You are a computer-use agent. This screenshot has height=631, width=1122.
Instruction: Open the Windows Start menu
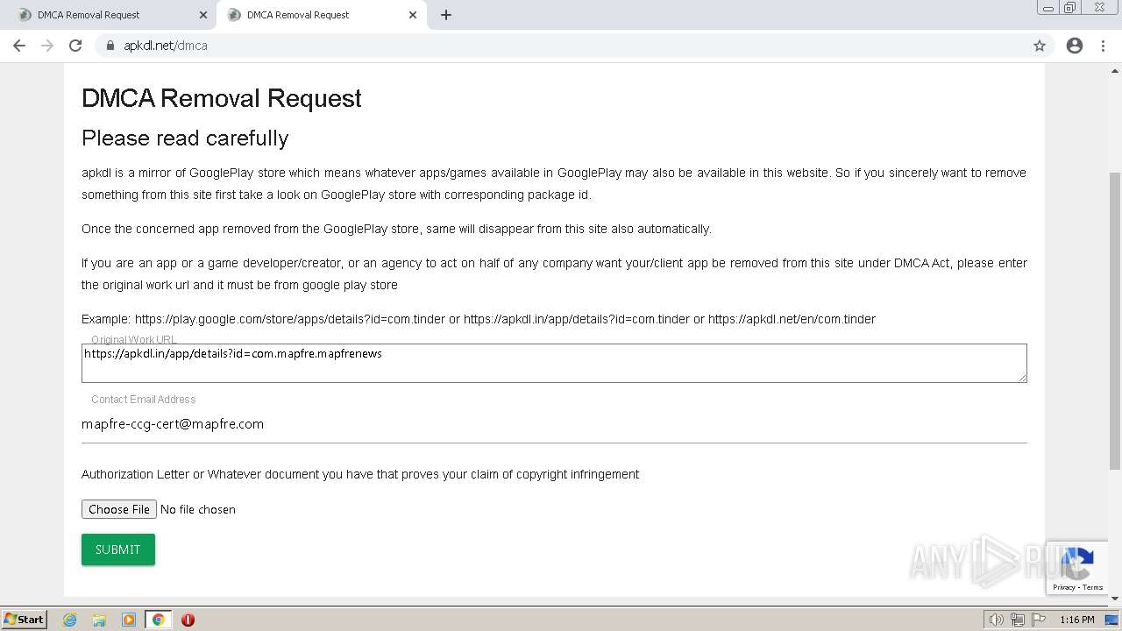(x=24, y=619)
